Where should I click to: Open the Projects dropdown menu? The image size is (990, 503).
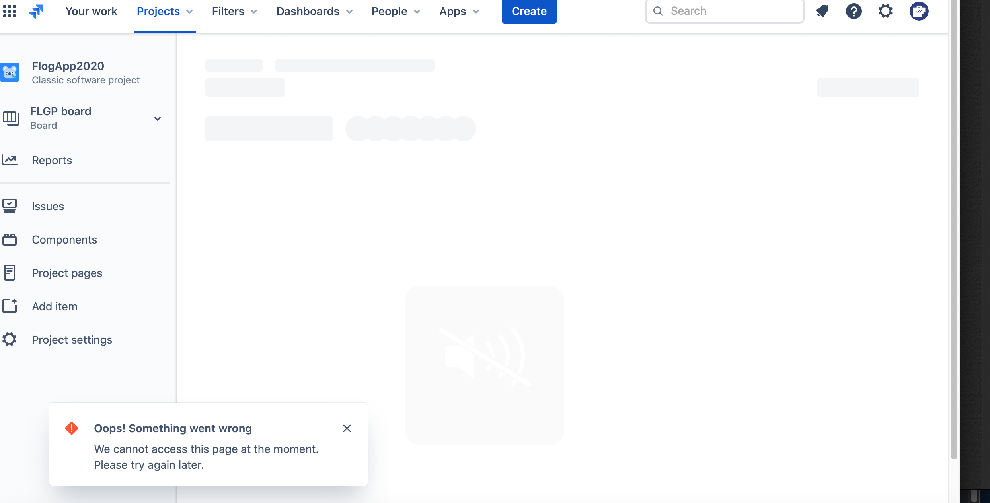point(165,12)
